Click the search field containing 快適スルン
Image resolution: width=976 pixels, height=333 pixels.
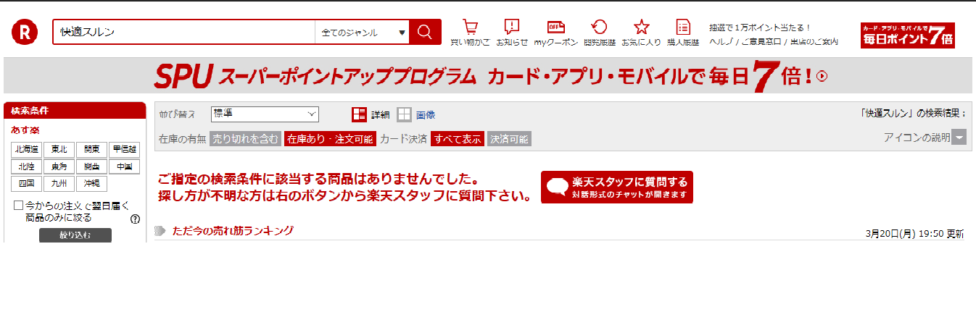pos(184,33)
